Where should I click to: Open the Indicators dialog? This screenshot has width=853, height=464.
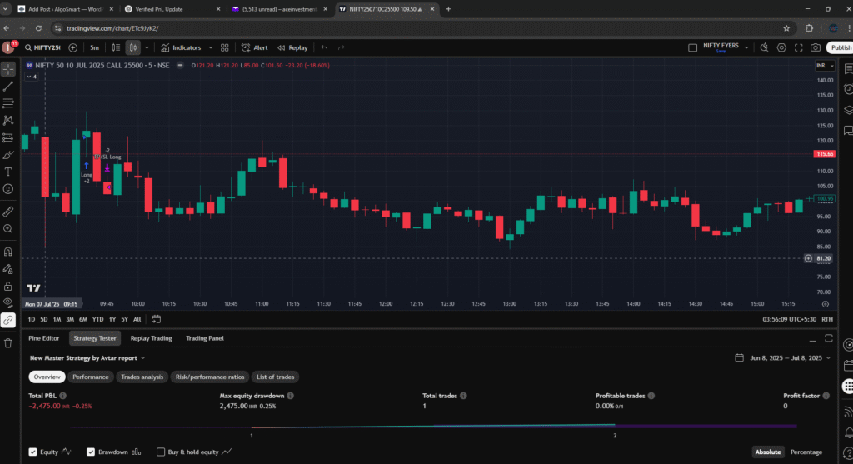181,47
